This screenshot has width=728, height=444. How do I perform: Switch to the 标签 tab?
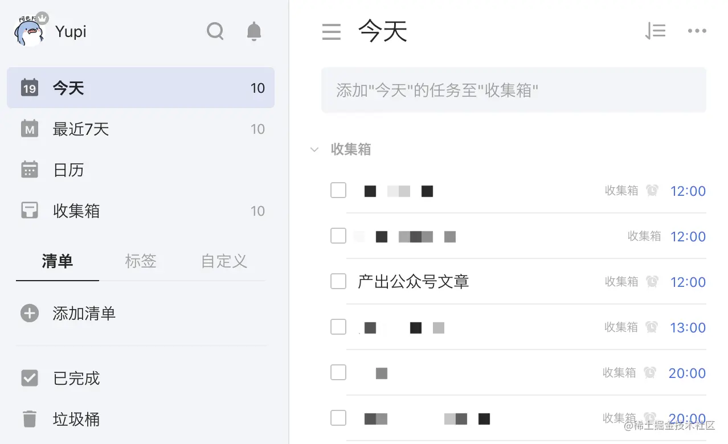(x=141, y=261)
